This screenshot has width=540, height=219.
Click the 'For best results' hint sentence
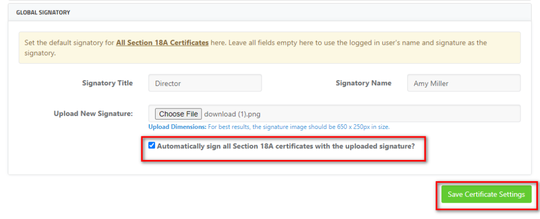[298, 127]
